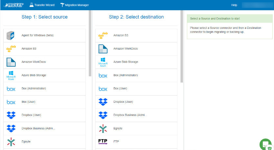Choose Amazon WorkDocs text as destination
The height and width of the screenshot is (150, 274).
pyautogui.click(x=126, y=49)
